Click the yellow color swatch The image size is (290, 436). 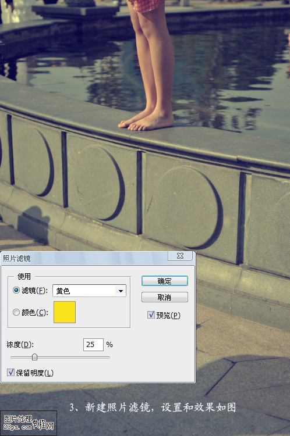click(65, 312)
